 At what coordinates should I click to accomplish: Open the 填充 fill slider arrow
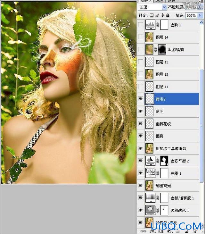click(200, 15)
